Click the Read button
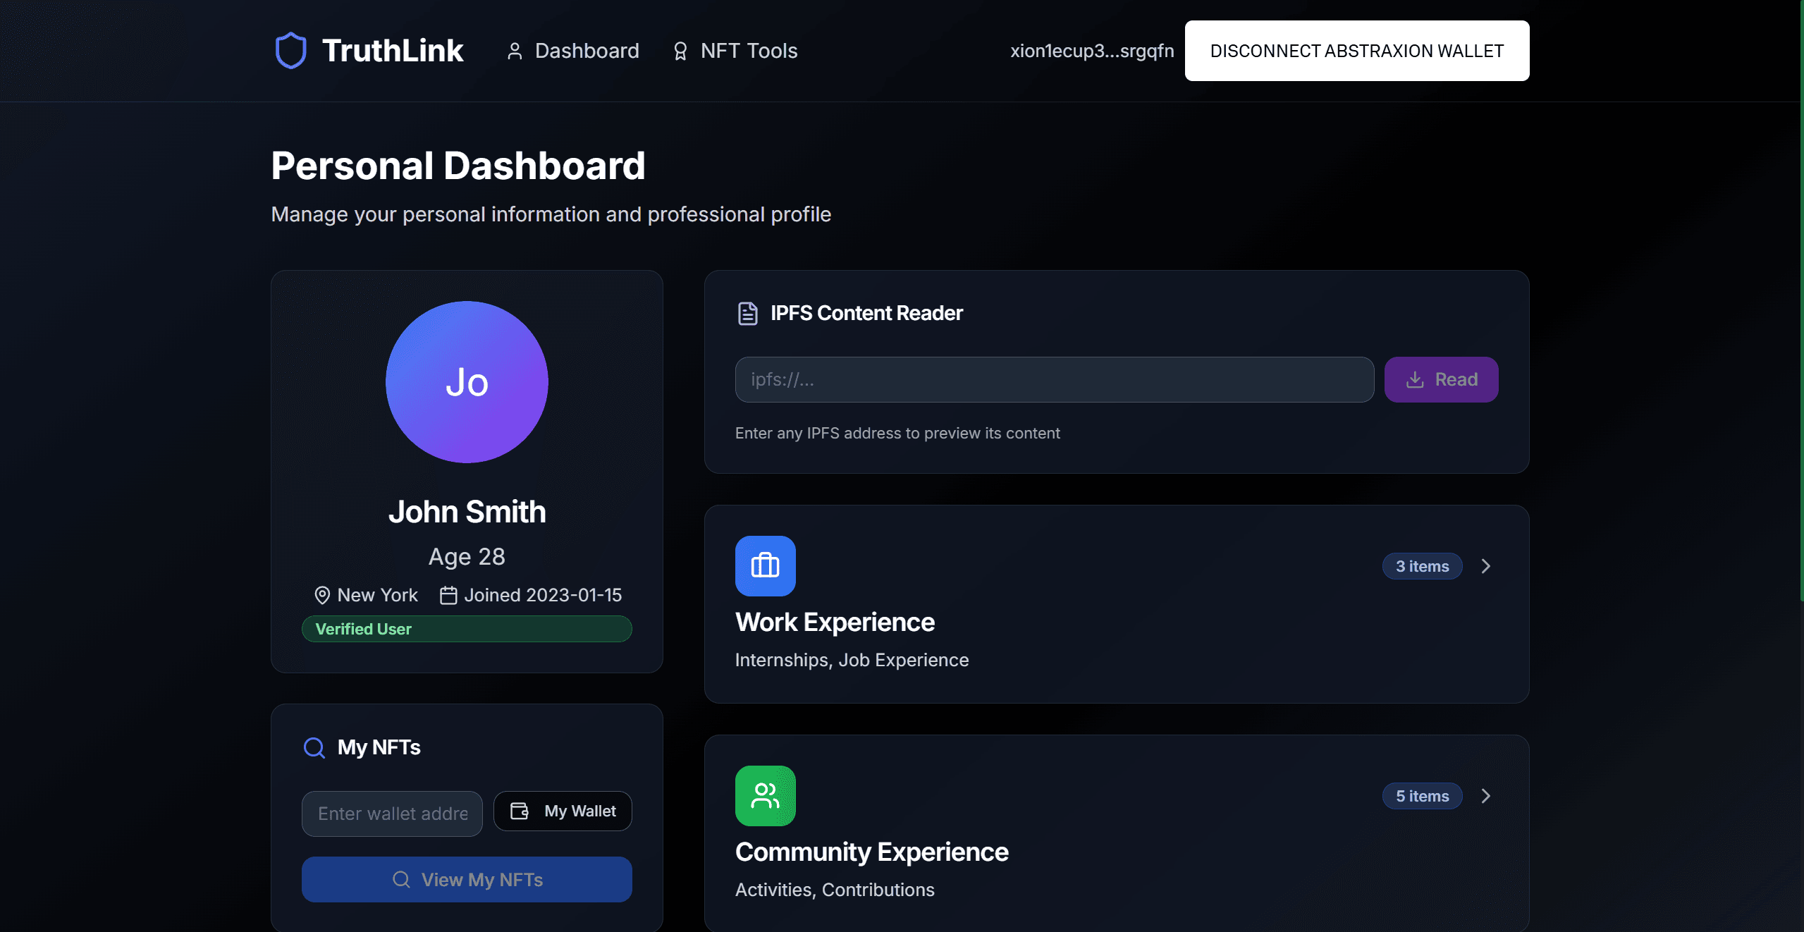1804x932 pixels. point(1442,380)
